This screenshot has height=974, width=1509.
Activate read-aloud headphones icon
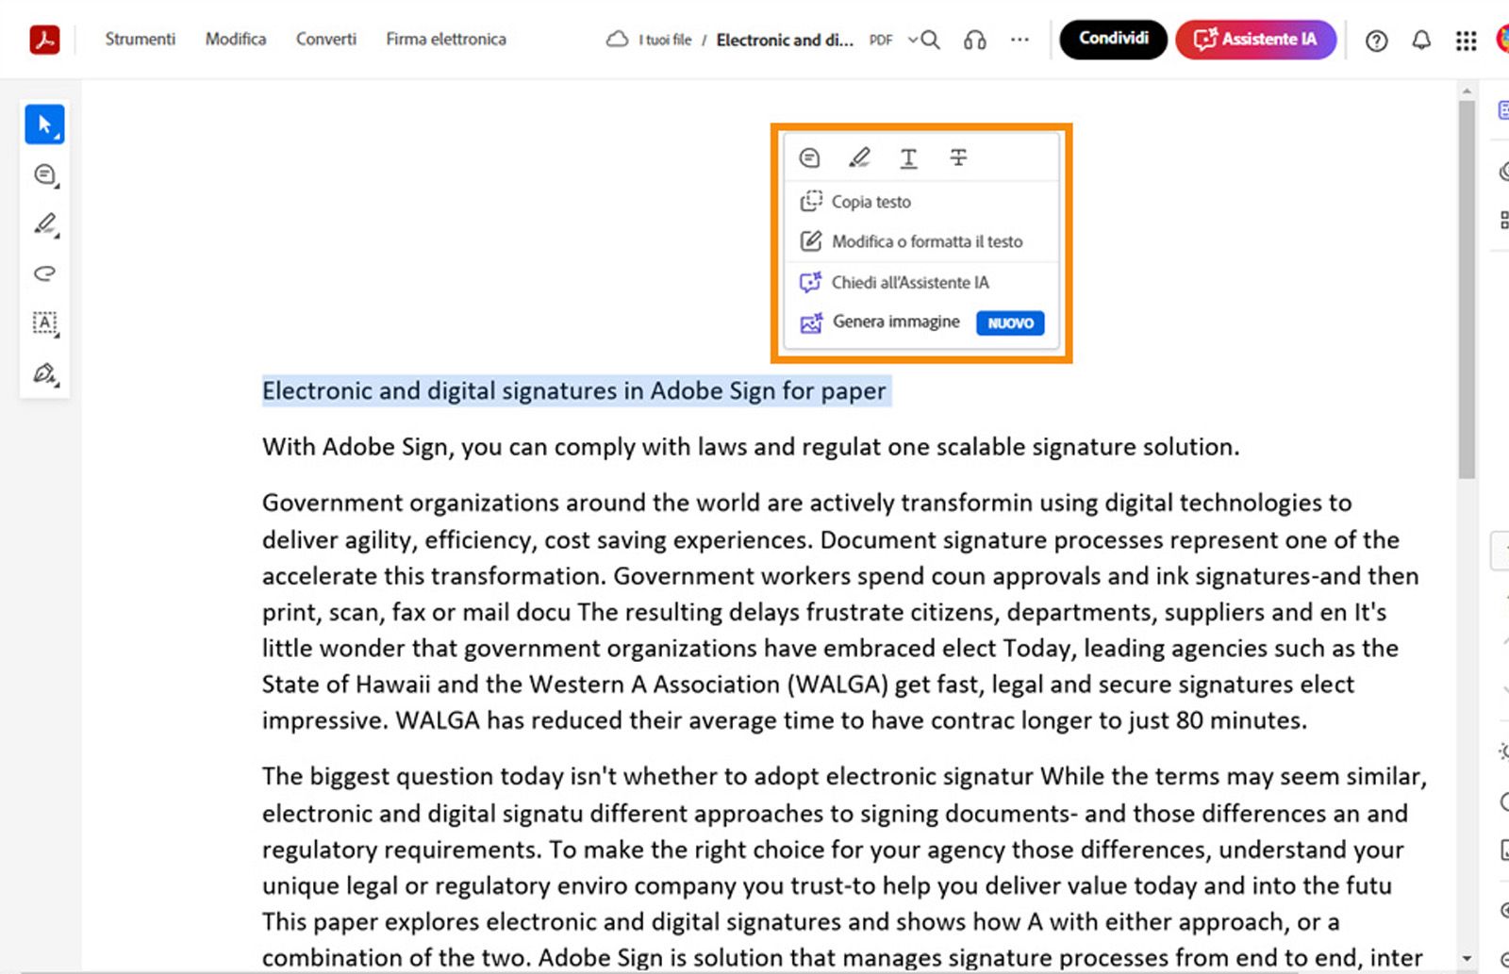[x=974, y=40]
